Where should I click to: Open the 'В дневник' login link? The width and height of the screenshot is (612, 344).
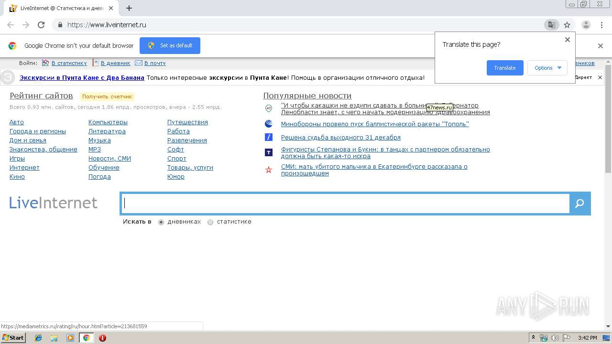[x=115, y=63]
